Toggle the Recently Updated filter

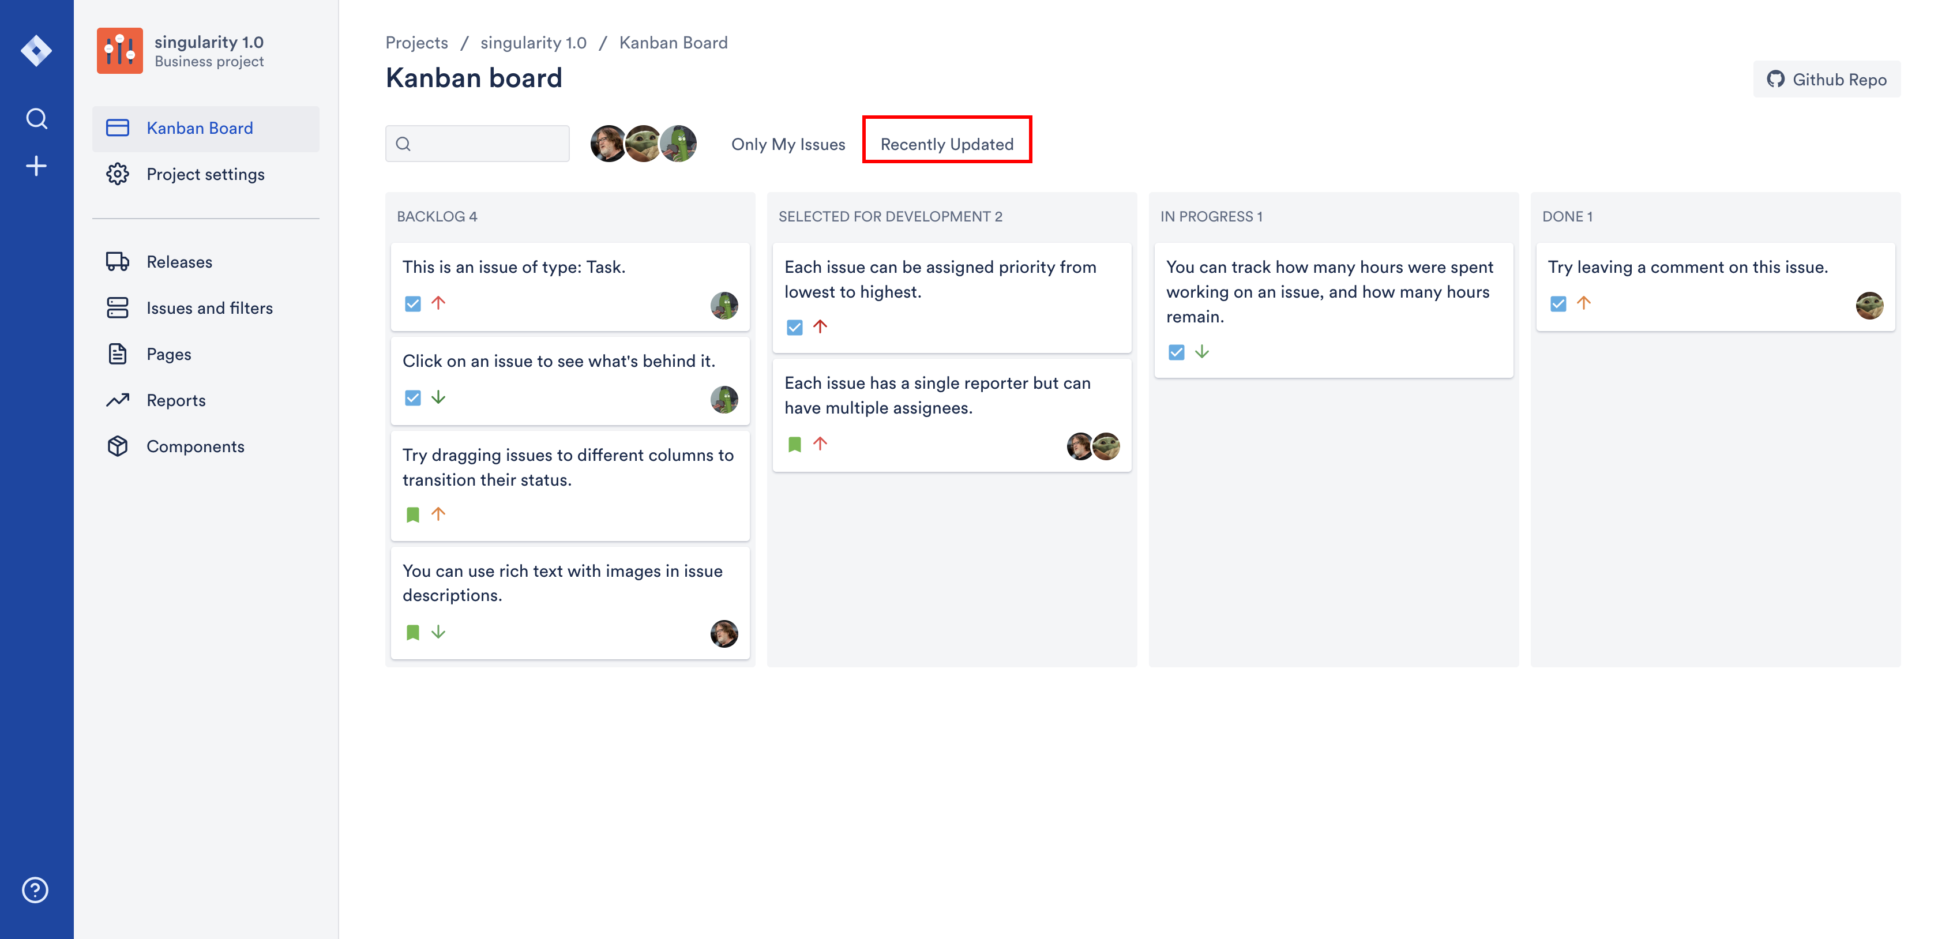tap(947, 144)
